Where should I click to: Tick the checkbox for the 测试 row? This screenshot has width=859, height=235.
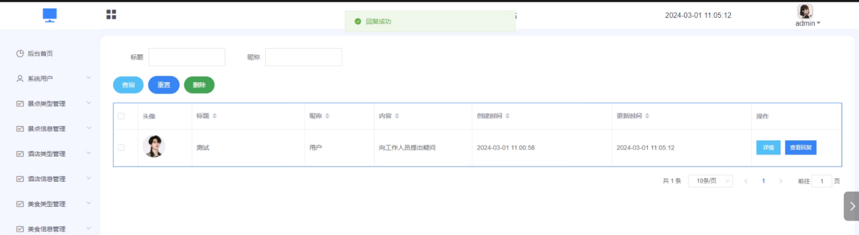(x=121, y=147)
